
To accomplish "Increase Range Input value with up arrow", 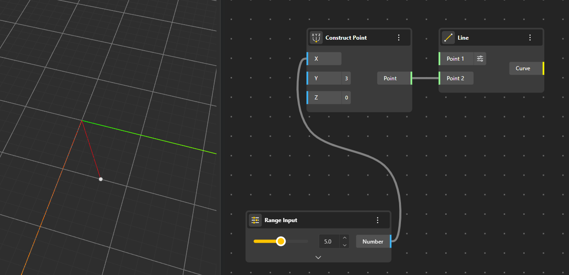I will point(345,238).
